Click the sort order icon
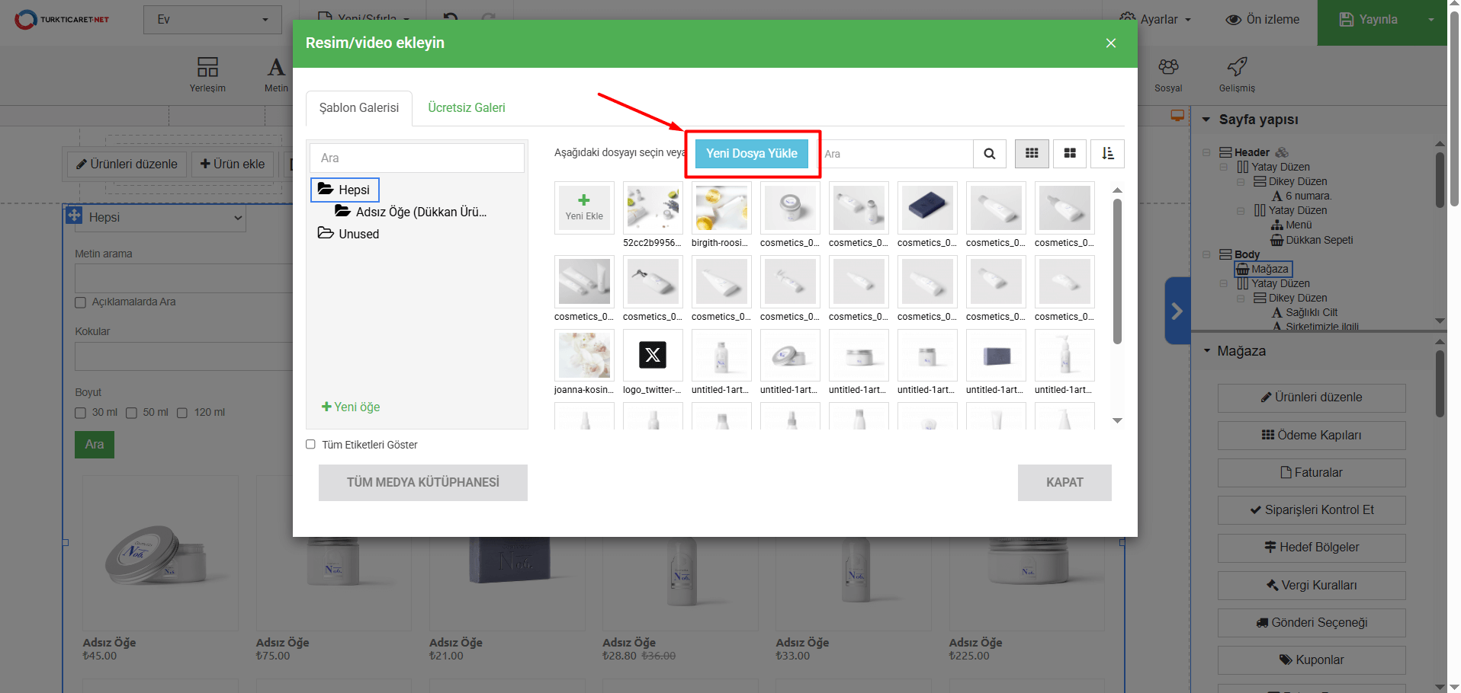Viewport: 1461px width, 693px height. coord(1107,154)
